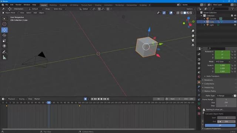Click the red X axis gizmo ball

click(x=190, y=25)
